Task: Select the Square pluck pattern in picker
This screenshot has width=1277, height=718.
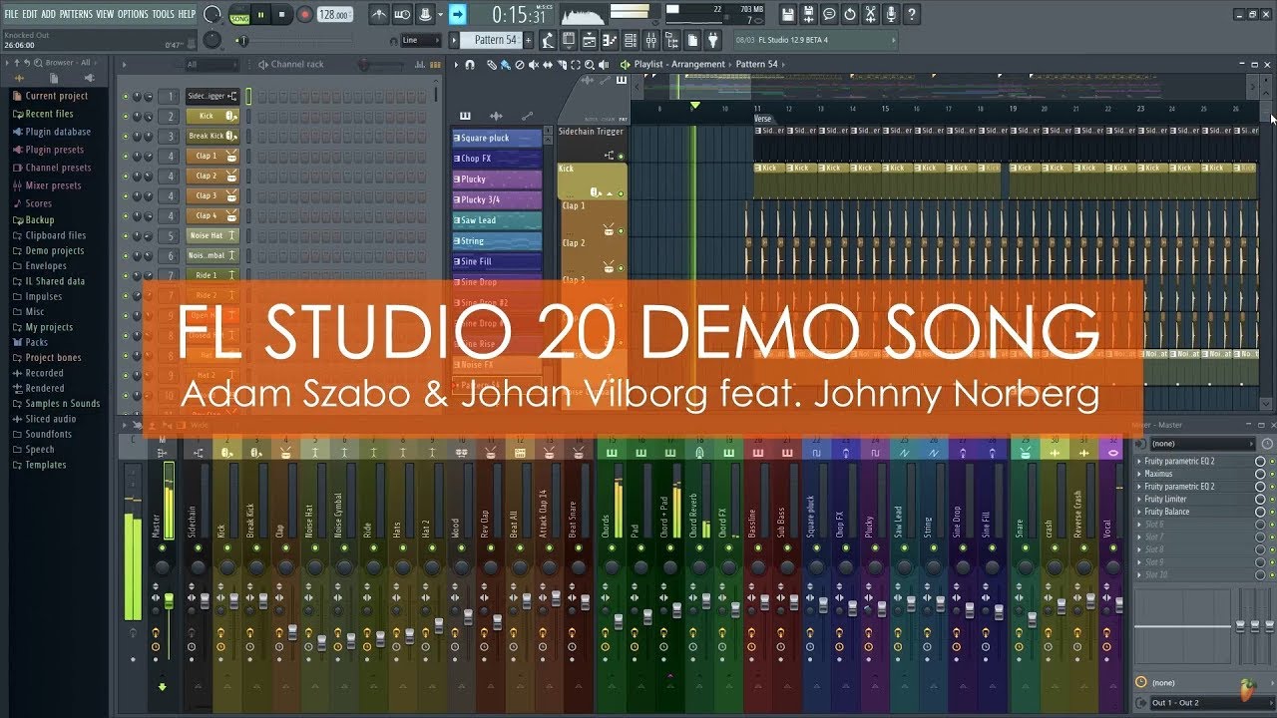Action: [x=497, y=139]
